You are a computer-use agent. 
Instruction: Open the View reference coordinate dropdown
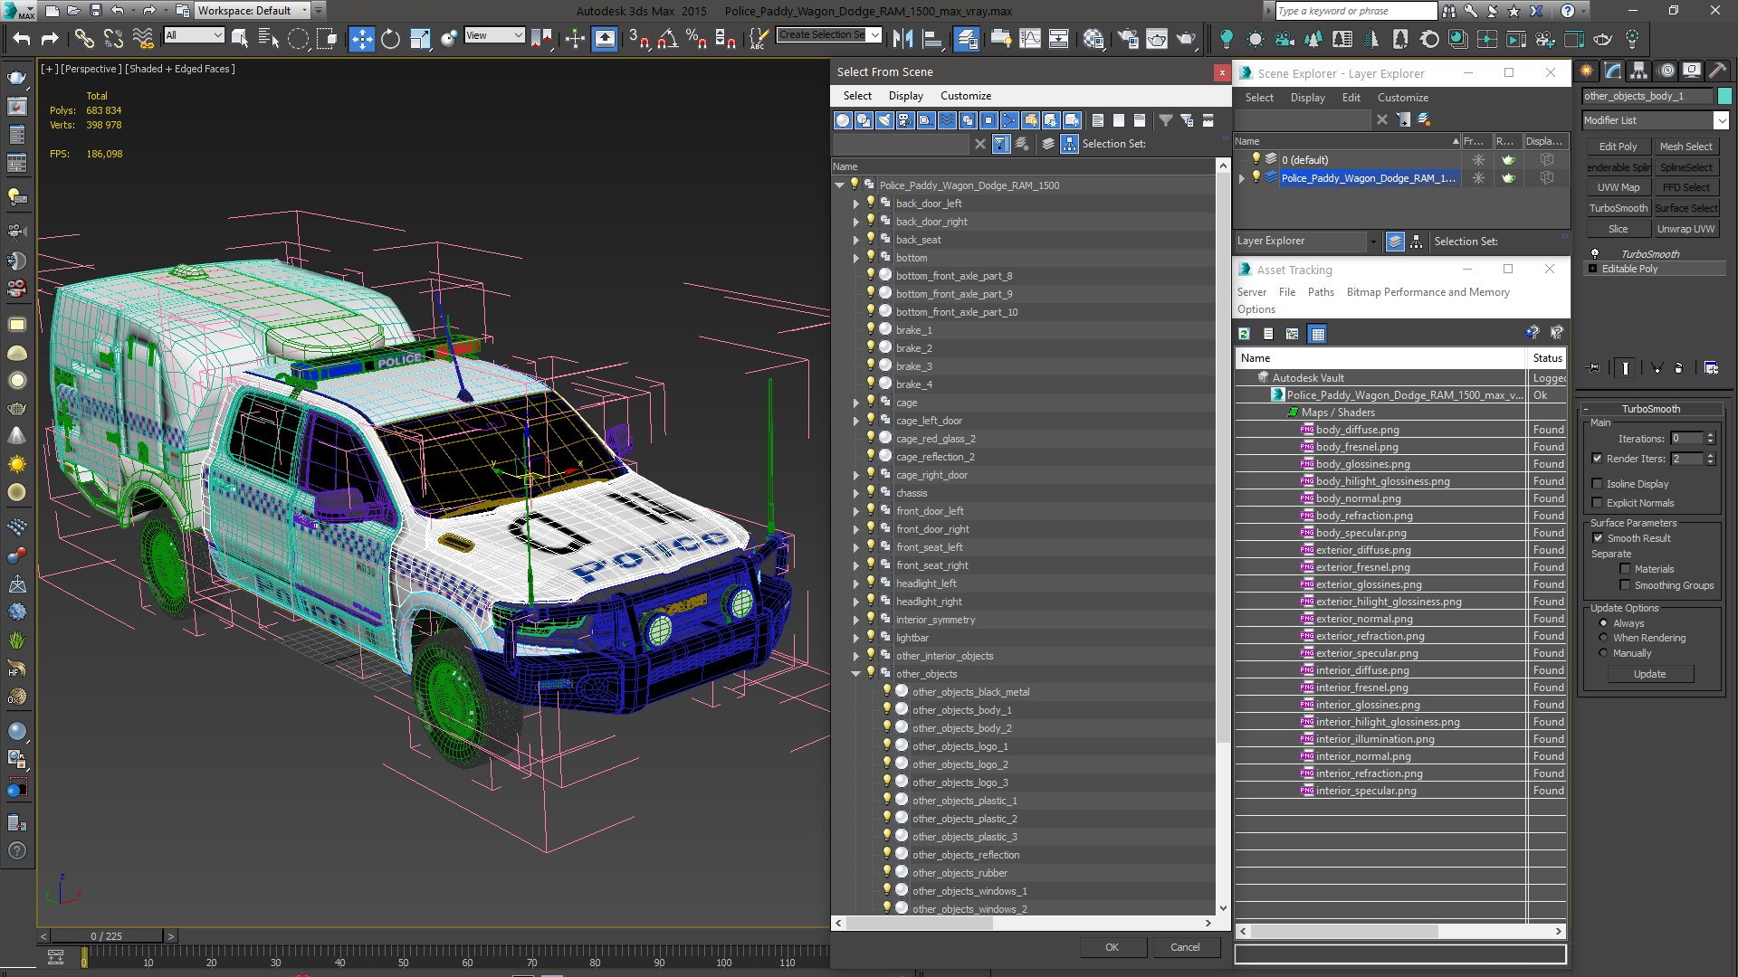click(494, 35)
